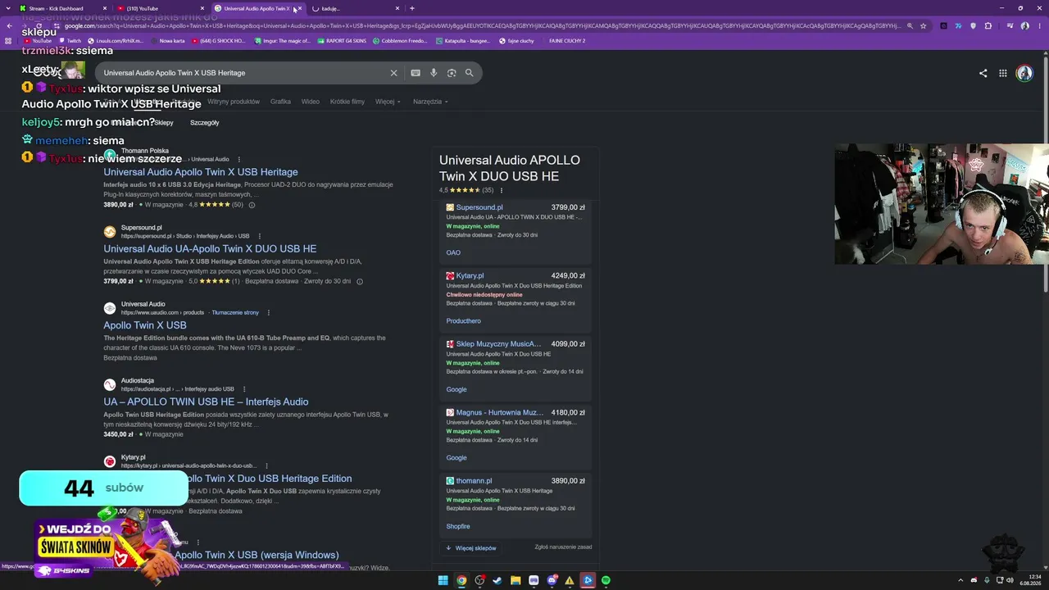Show info about the Thomann result rating
Image resolution: width=1049 pixels, height=590 pixels.
point(252,205)
